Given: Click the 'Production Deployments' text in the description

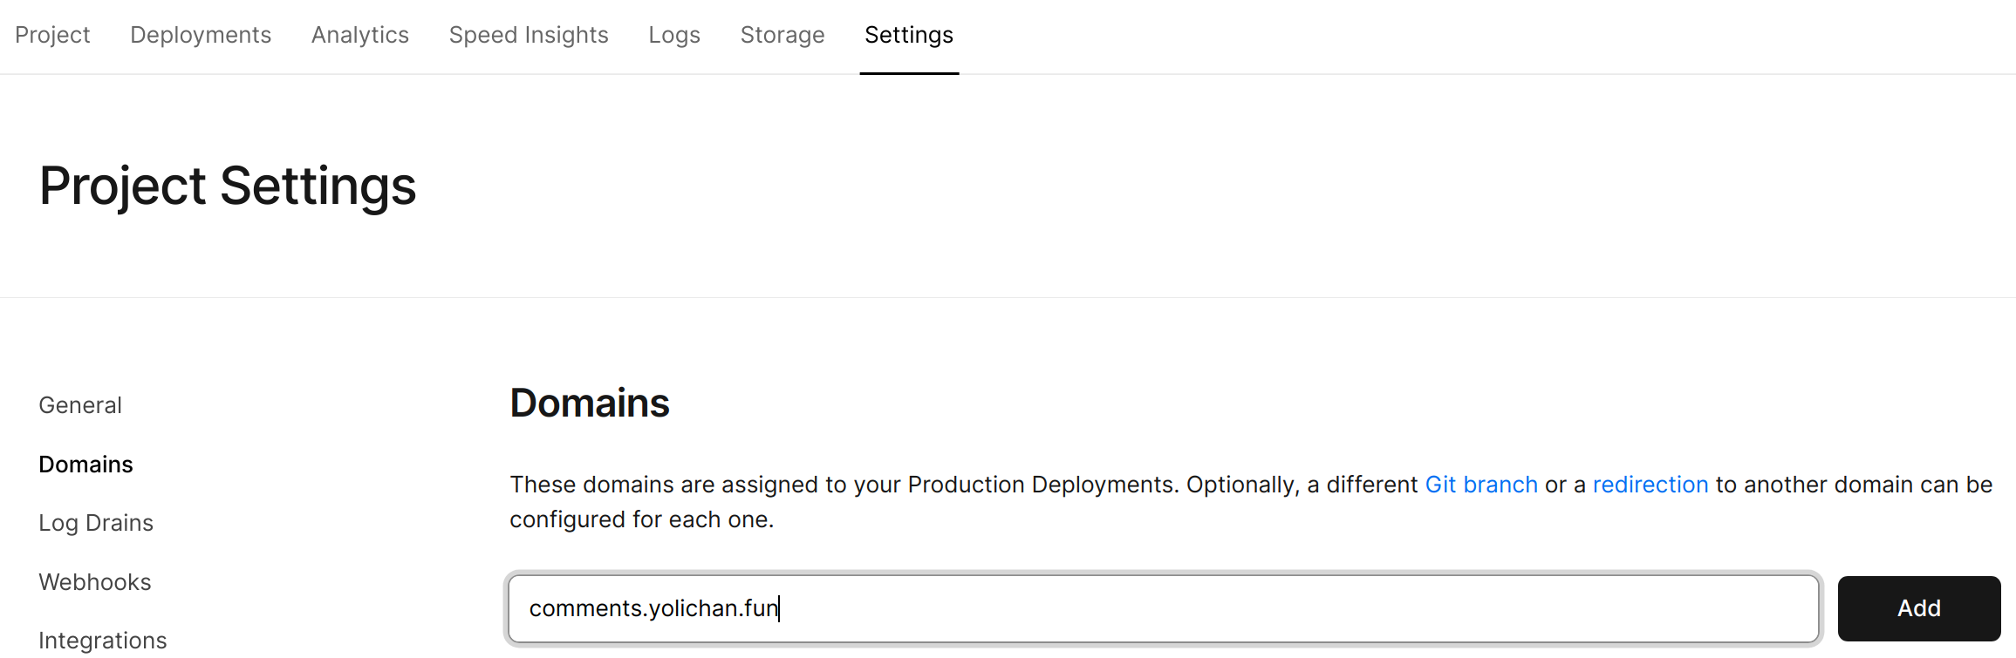Looking at the screenshot, I should 1043,485.
